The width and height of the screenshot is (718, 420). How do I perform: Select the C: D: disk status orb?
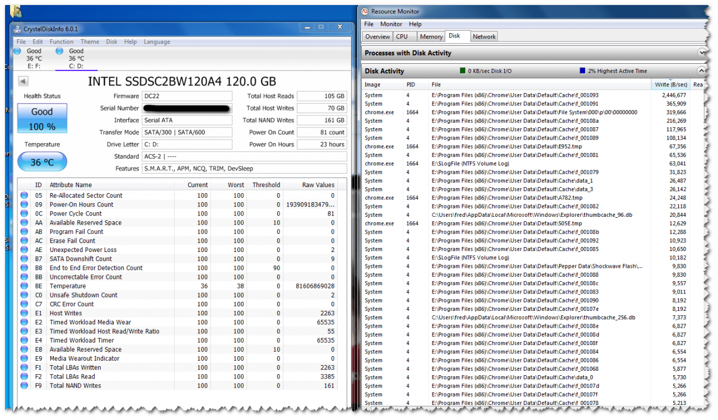point(59,51)
